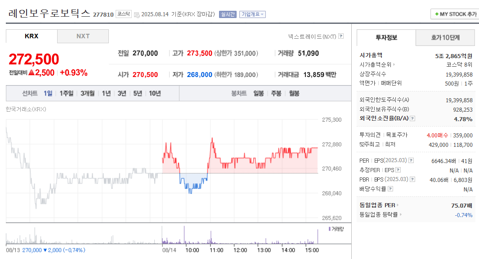Click the 실시간 button
Viewport: 479px width, 259px height.
(x=228, y=14)
